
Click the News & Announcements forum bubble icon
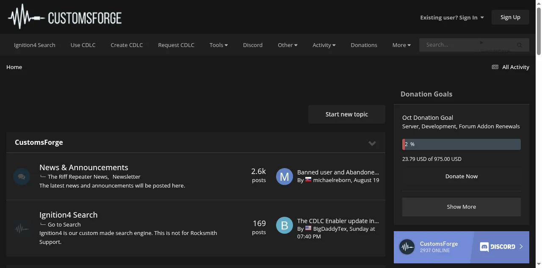(22, 177)
